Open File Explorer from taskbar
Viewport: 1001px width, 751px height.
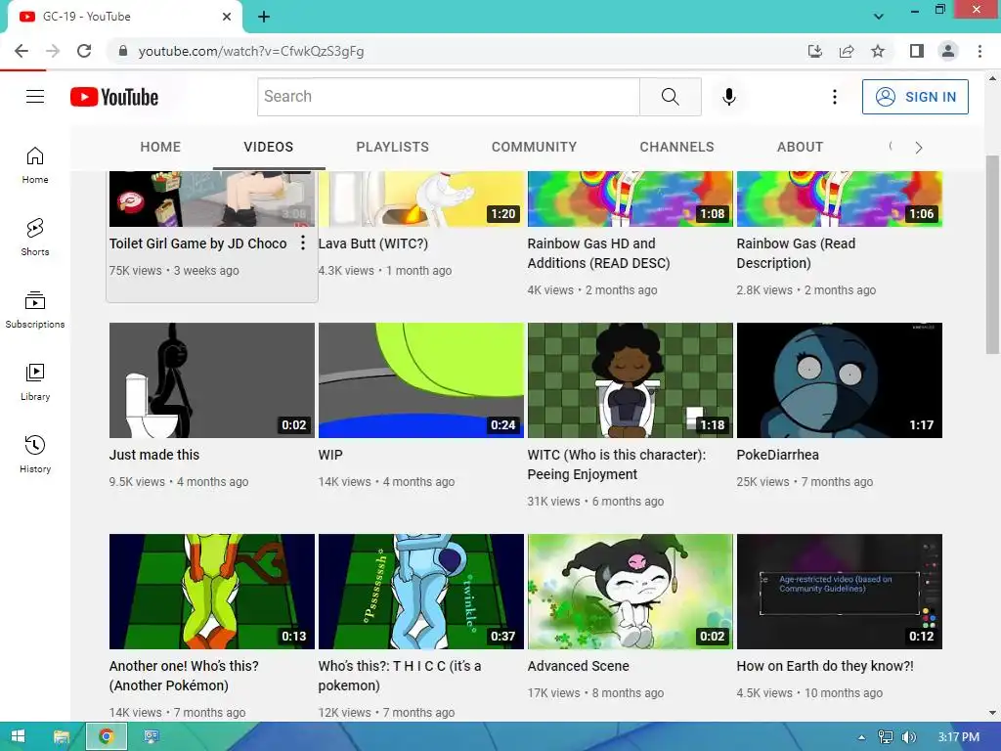pyautogui.click(x=62, y=736)
